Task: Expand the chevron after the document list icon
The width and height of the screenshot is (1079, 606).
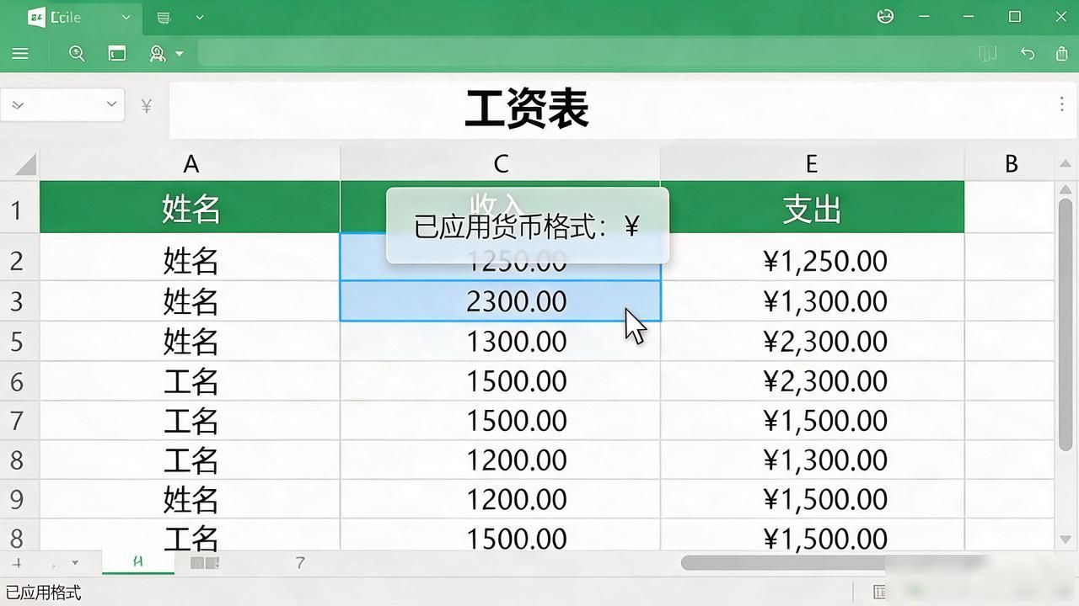Action: 200,17
